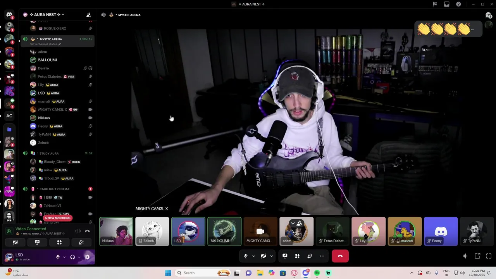Screen dimensions: 496x279
Task: Disconnect using phone icon beside Video Connected
Action: 87,231
